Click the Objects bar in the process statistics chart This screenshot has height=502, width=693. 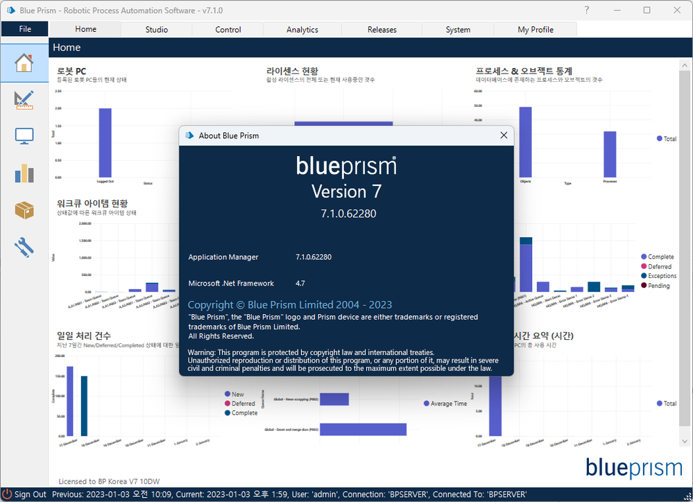pyautogui.click(x=526, y=142)
